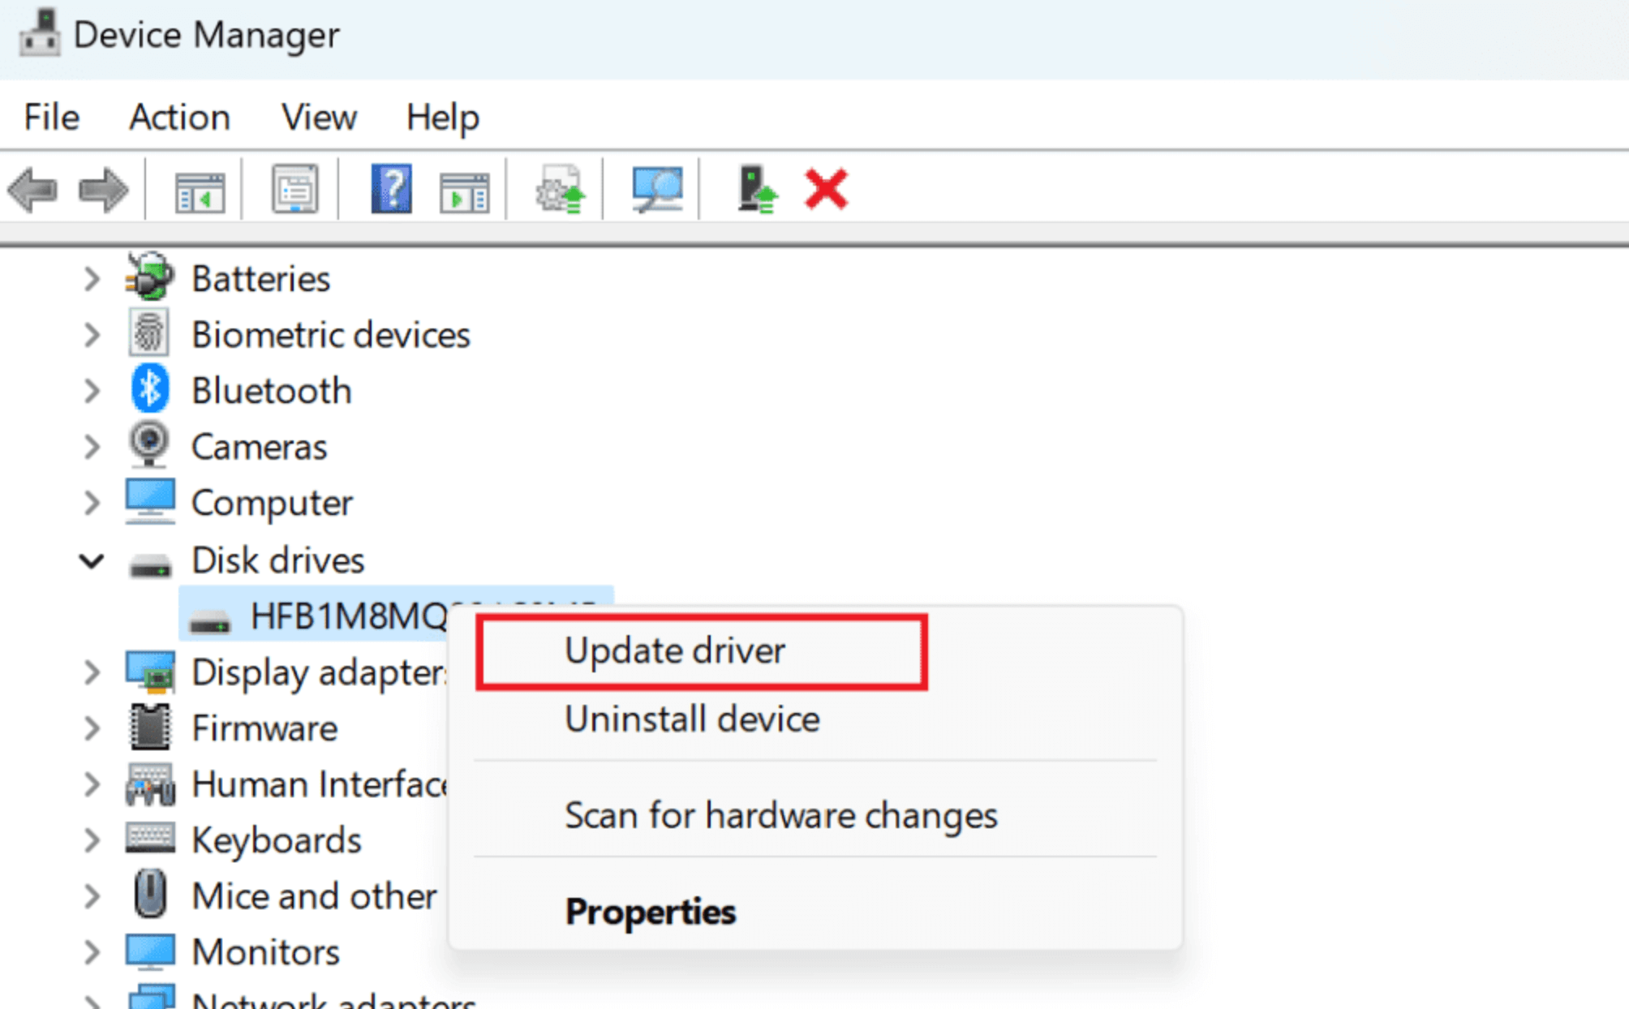Open Properties from the context menu
The image size is (1629, 1009).
coord(650,910)
